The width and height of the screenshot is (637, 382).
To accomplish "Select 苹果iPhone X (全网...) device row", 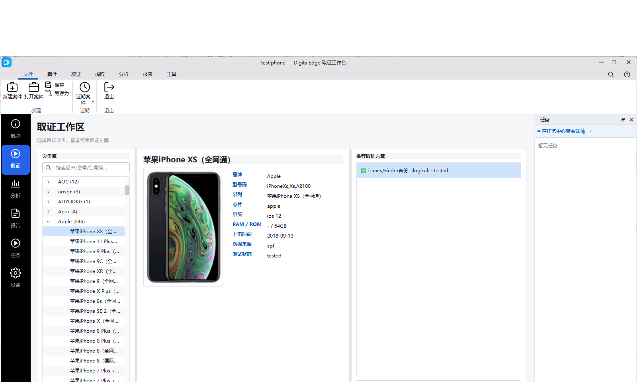I will coord(84,321).
